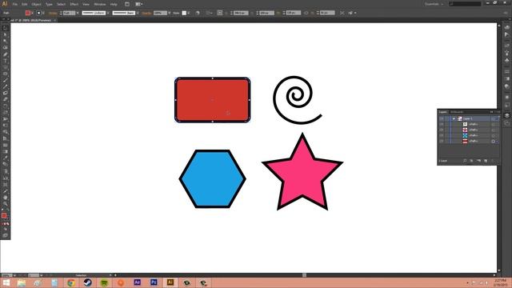Screen dimensions: 512x288
Task: Click the blue hexagon shape on canvas
Action: coord(213,179)
